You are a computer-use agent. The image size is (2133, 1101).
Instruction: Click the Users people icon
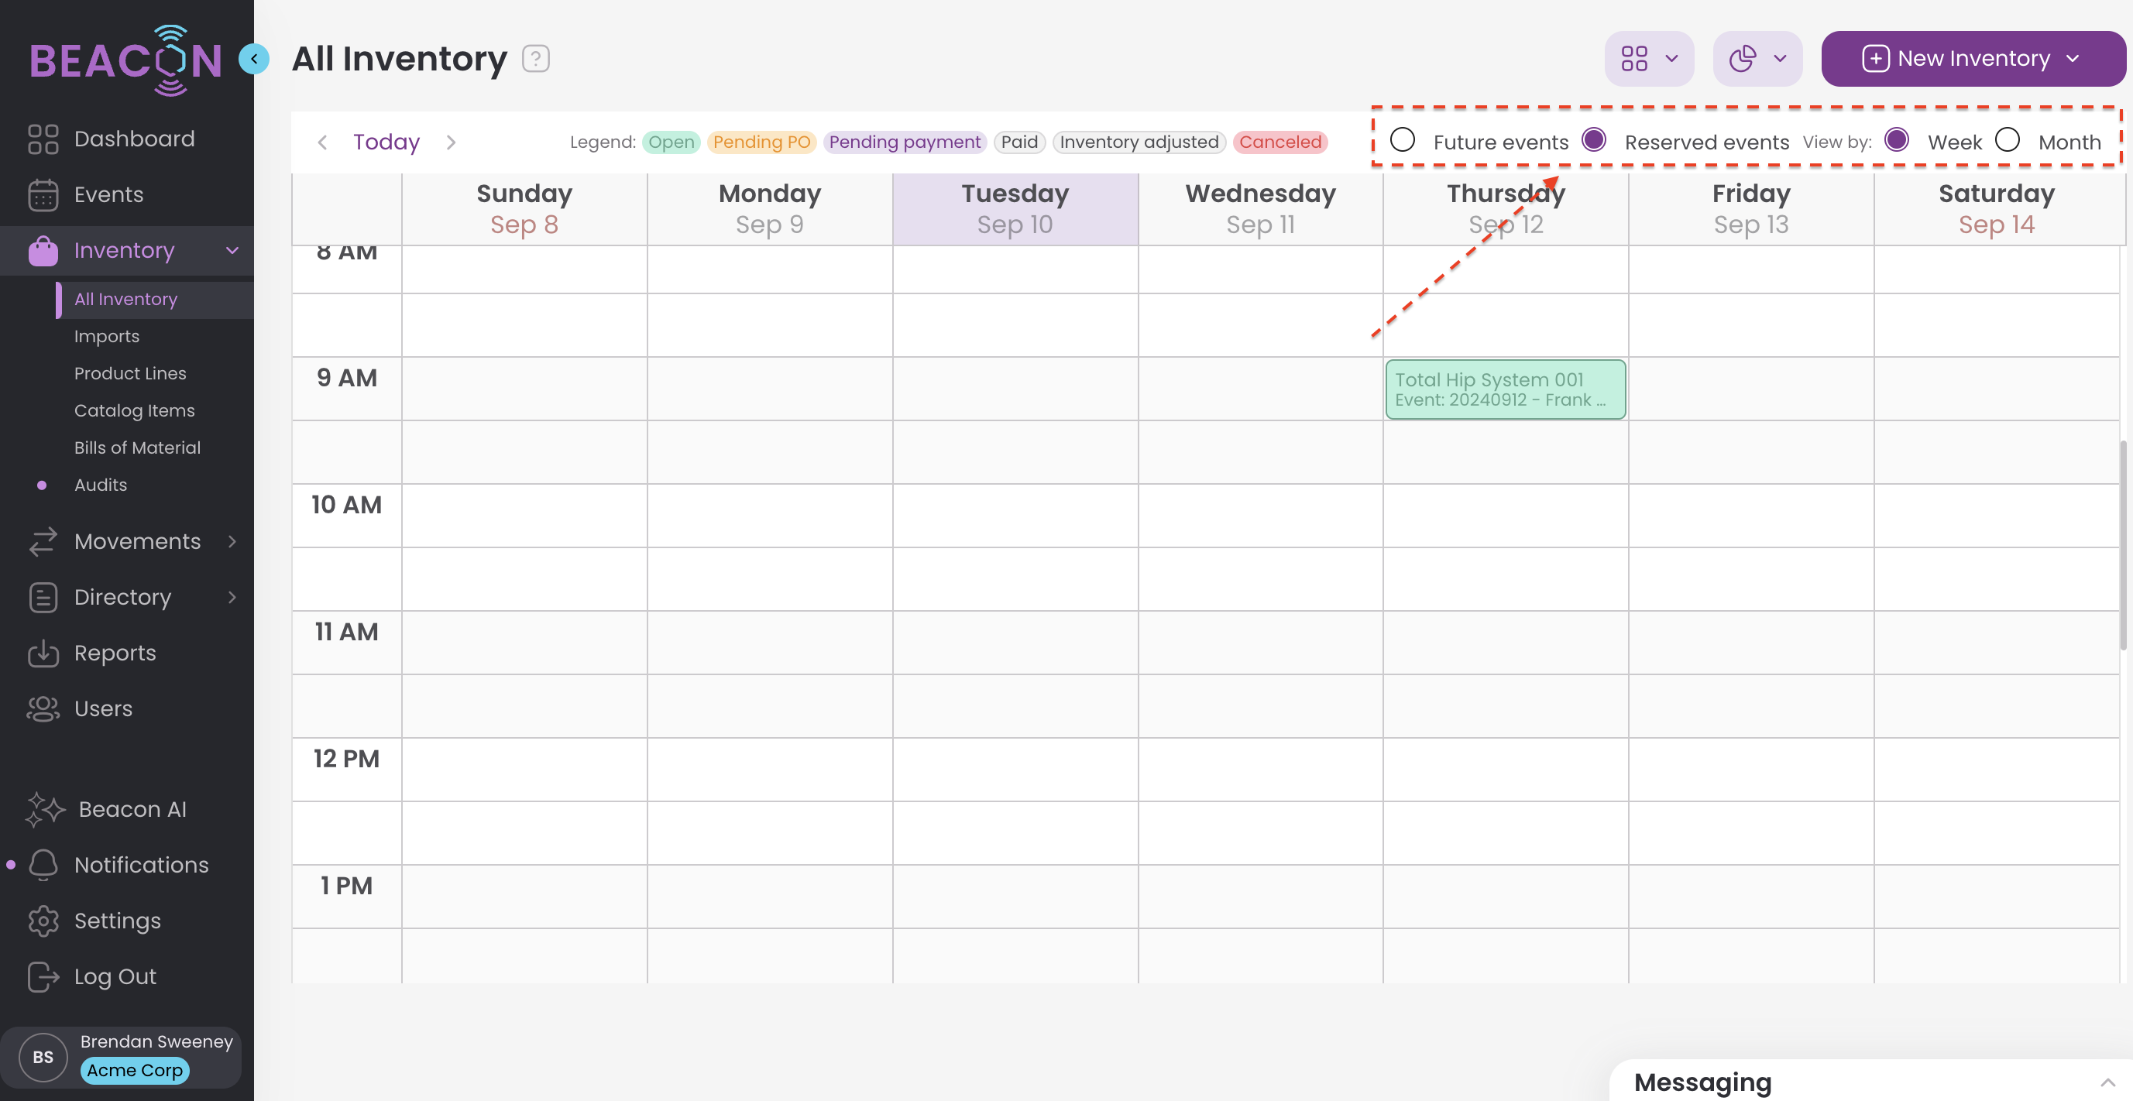coord(43,708)
